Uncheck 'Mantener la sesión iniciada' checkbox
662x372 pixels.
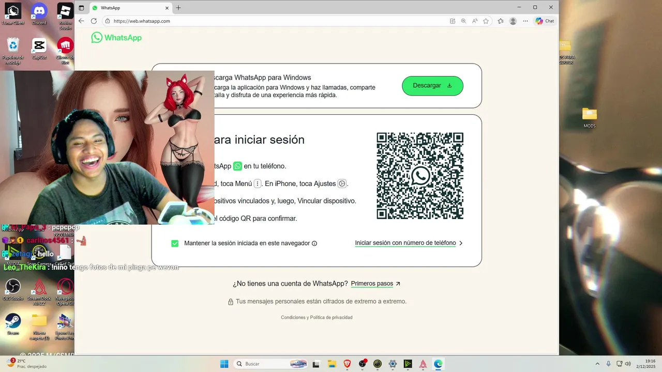pos(175,243)
